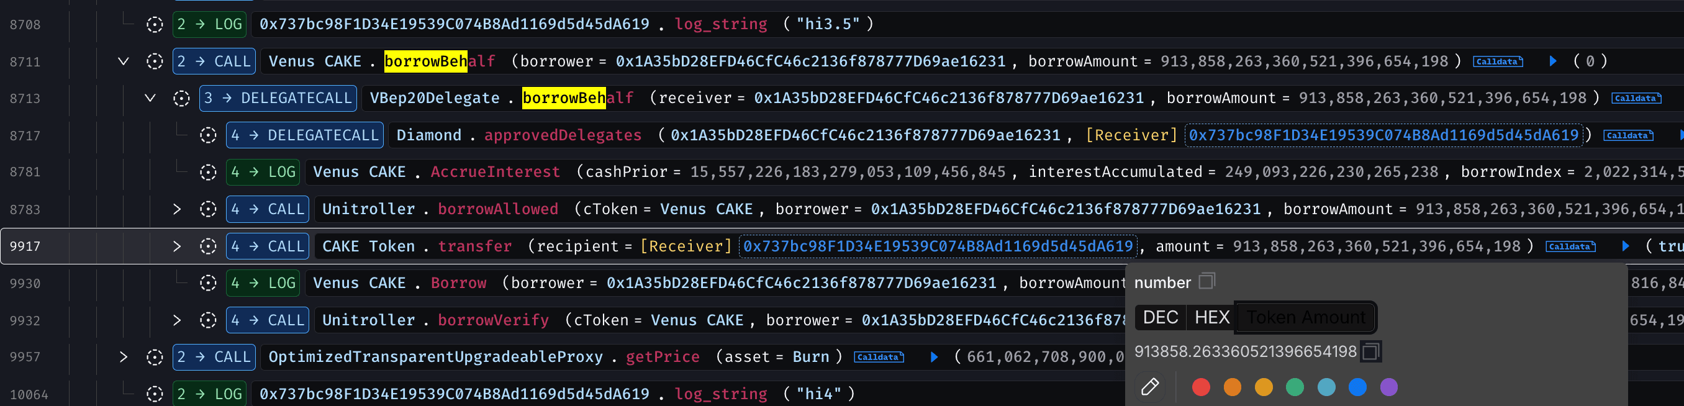
Task: Click the eraser icon in number popup
Action: [1149, 387]
